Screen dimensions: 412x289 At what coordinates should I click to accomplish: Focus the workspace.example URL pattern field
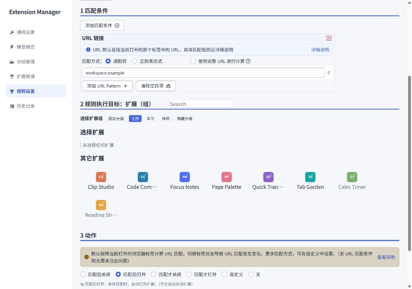[204, 73]
